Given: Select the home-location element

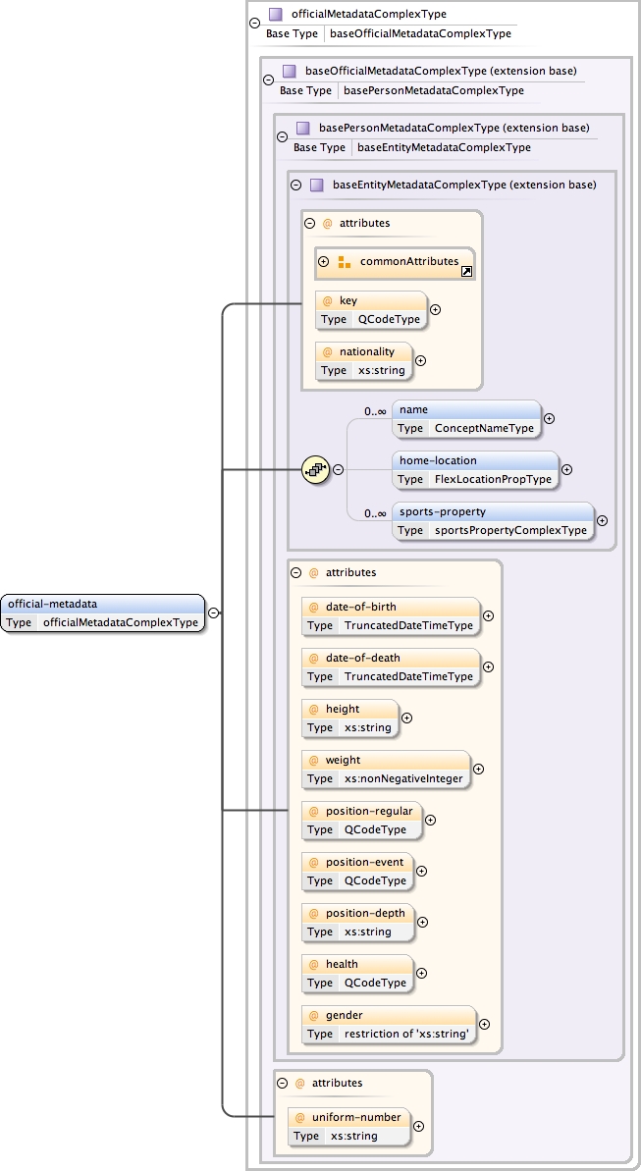Looking at the screenshot, I should (475, 469).
